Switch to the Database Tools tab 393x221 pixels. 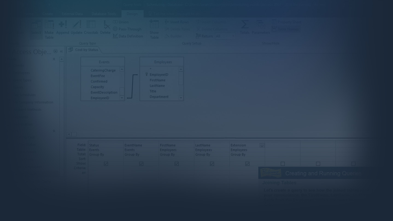point(104,14)
